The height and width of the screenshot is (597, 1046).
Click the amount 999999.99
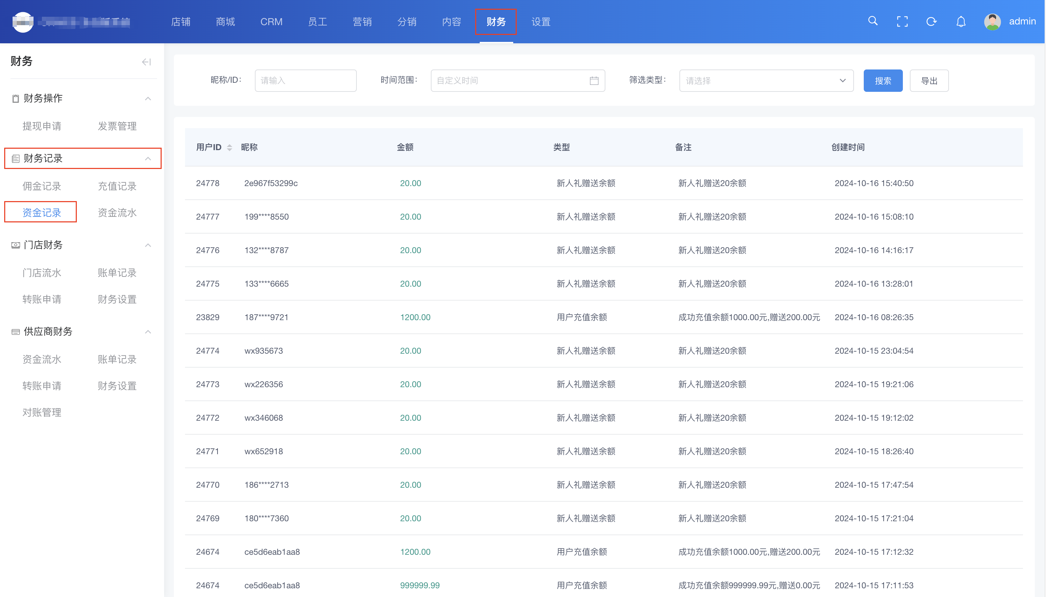[x=419, y=585]
